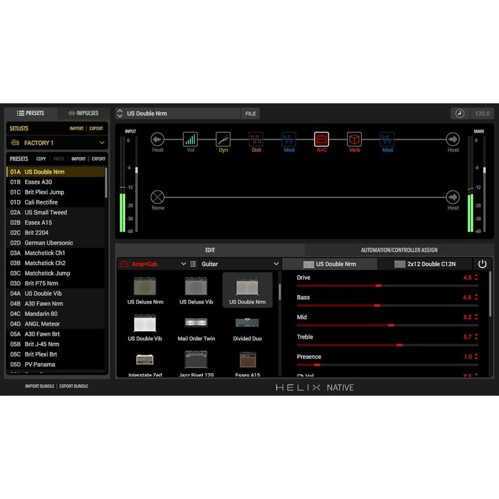Switch to the AUTOMATION/CONTROLLER ASSIGN tab
This screenshot has width=499, height=499.
click(399, 250)
